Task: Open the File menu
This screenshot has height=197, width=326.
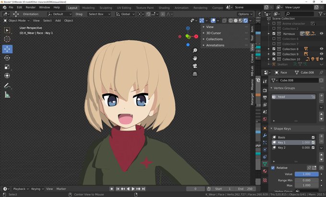Action: click(11, 7)
